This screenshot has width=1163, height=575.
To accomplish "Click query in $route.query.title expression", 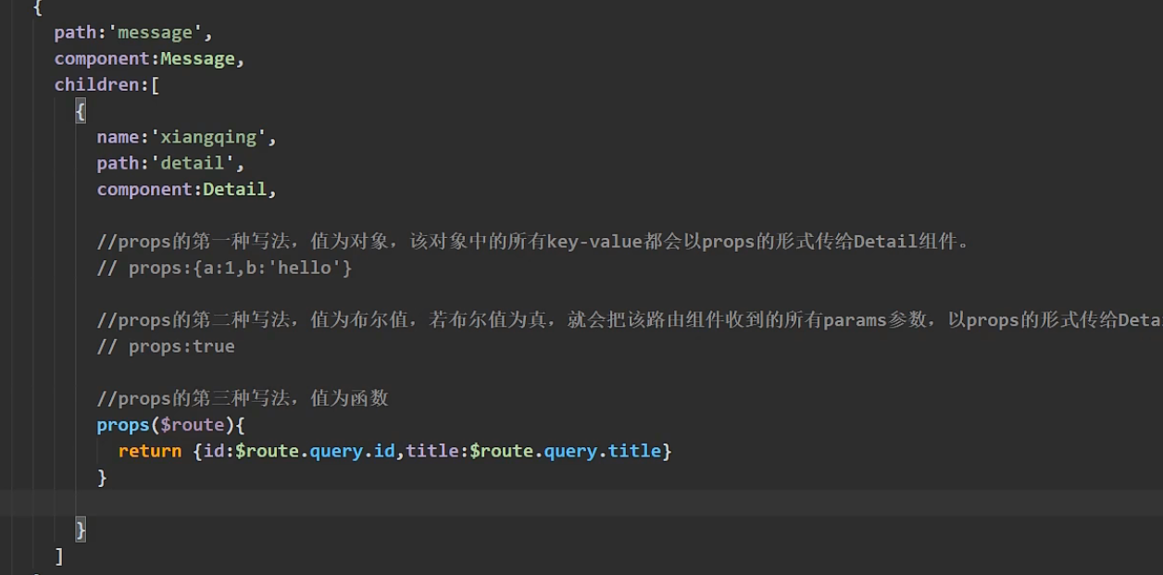I will coord(570,451).
